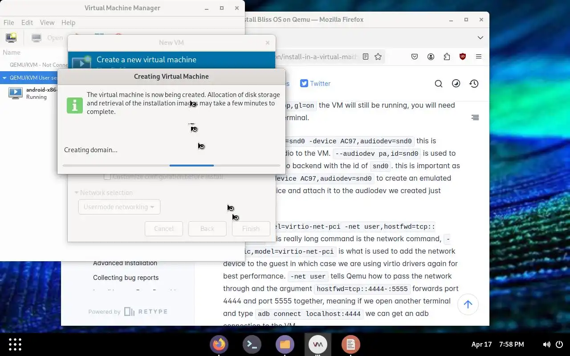Tick Customize configuration before install checkbox
This screenshot has width=570, height=356.
click(107, 177)
